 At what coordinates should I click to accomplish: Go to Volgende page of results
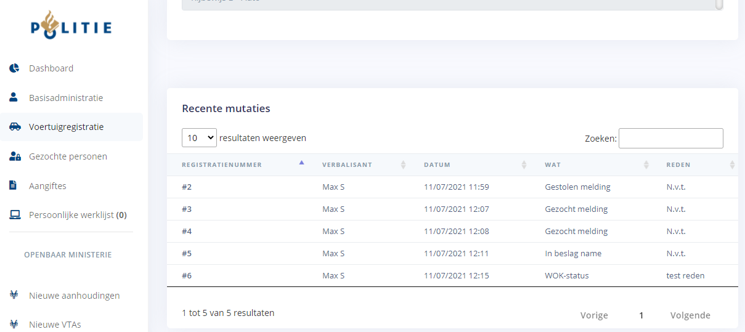690,315
